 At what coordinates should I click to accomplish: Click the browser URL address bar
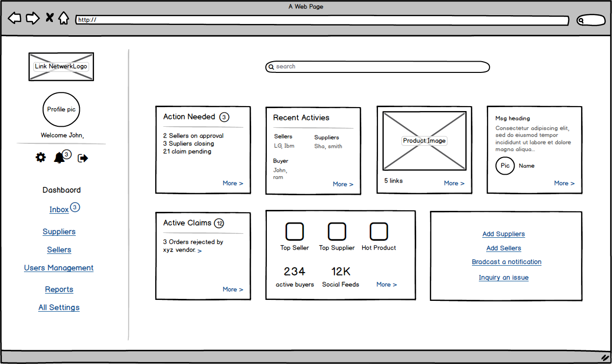[x=322, y=20]
